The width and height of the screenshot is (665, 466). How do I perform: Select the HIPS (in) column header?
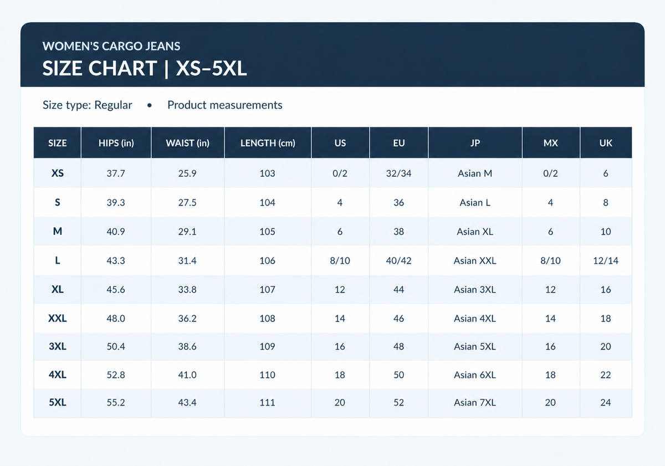coord(116,143)
